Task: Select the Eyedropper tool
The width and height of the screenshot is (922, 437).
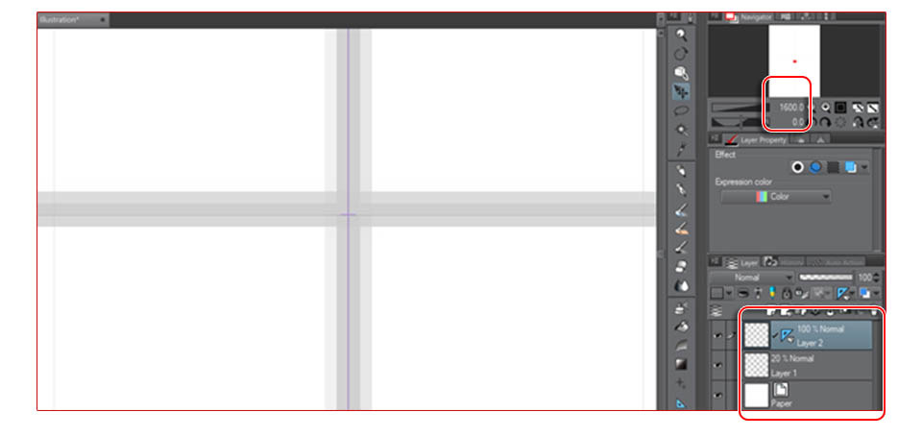Action: [681, 150]
